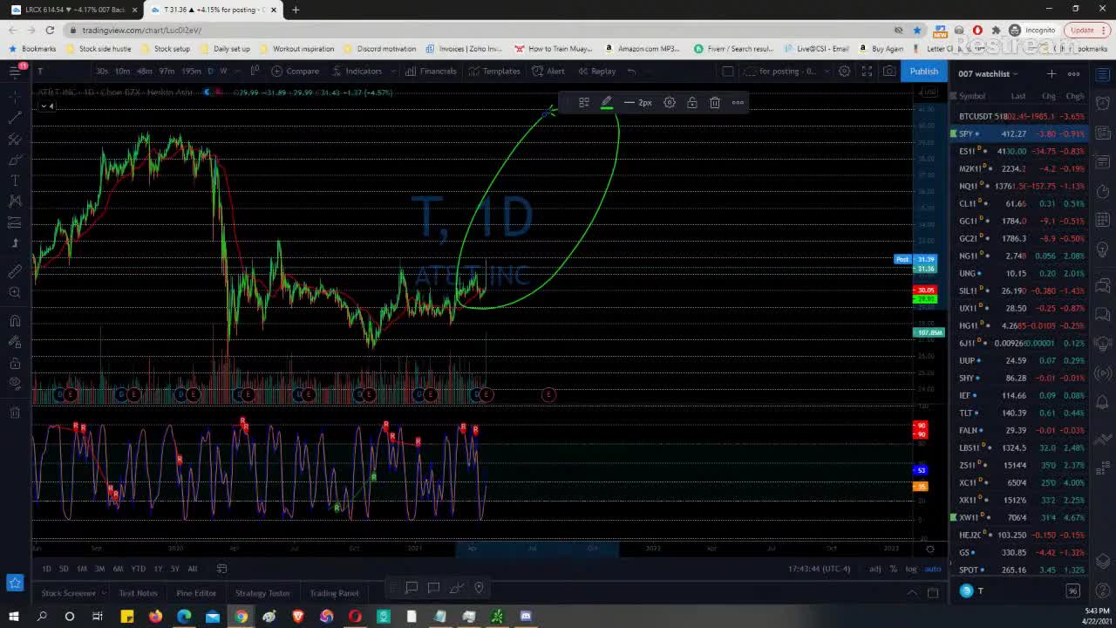Open drawing templates in floating toolbar

point(584,103)
